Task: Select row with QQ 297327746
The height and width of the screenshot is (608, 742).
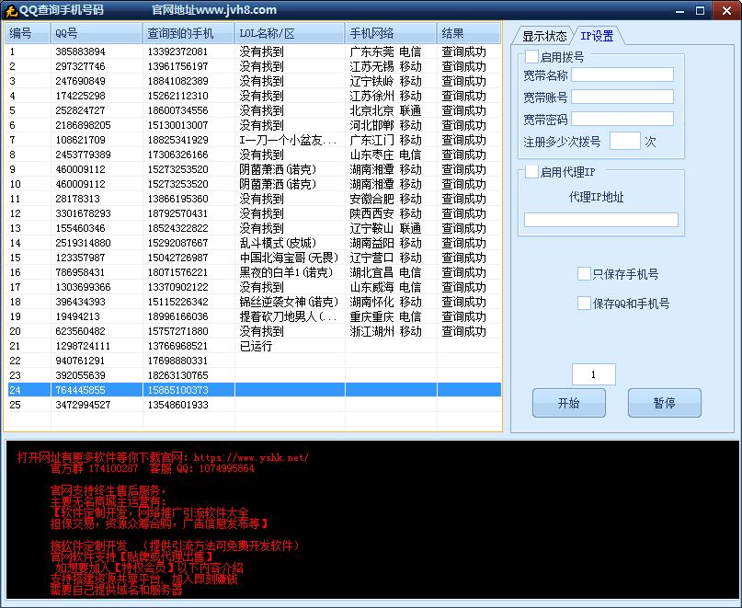Action: (253, 66)
